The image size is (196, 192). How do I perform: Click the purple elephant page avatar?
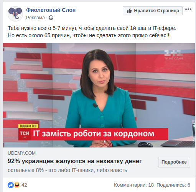click(x=15, y=14)
